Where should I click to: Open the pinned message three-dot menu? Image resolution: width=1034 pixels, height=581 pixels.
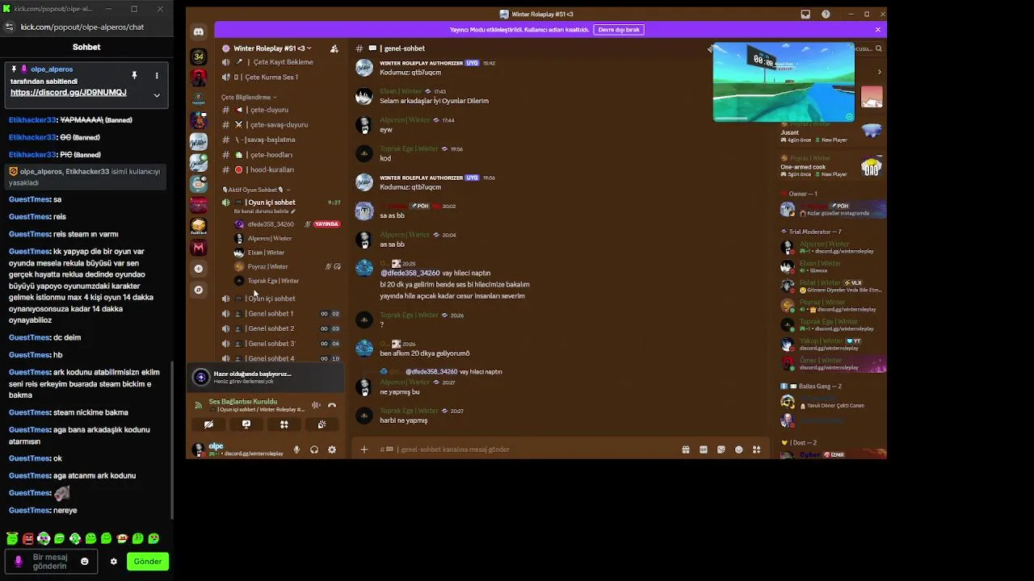(157, 75)
